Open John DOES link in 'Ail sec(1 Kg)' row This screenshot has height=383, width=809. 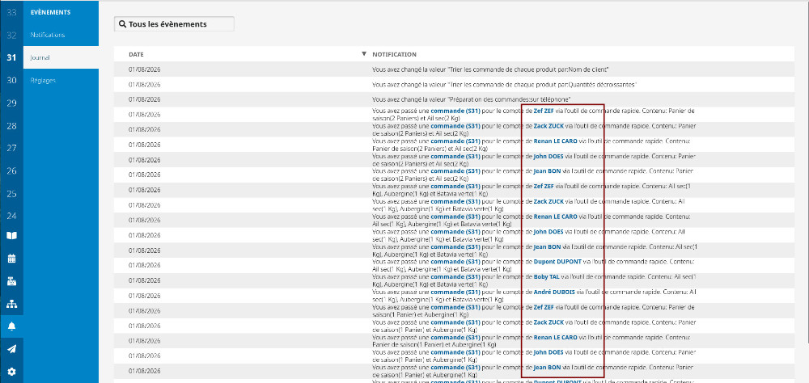[x=549, y=231]
